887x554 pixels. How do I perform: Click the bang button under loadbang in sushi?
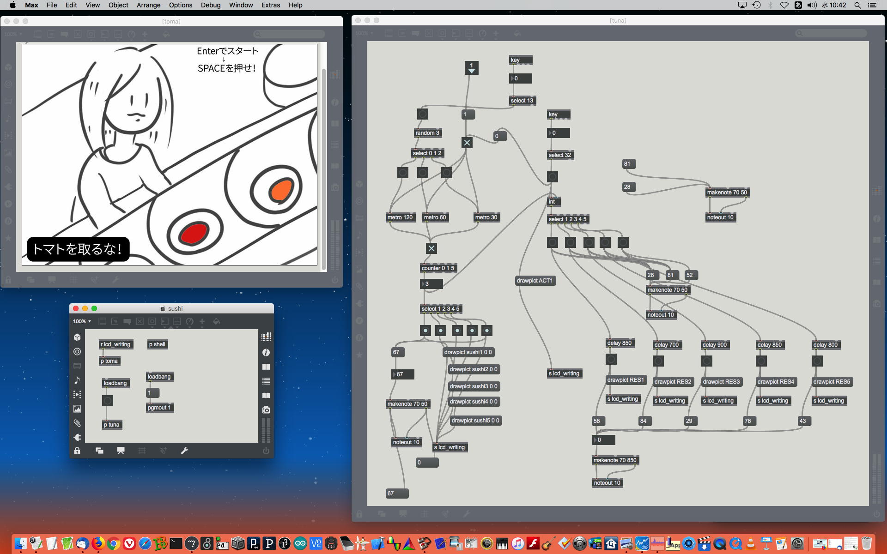tap(108, 401)
